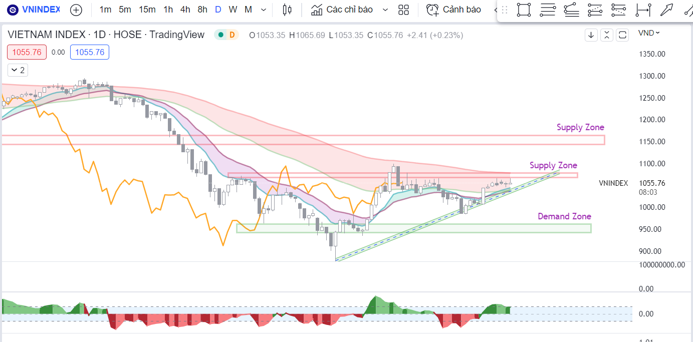Screen dimensions: 693x342
Task: Select the Long position tool
Action: pos(595,10)
